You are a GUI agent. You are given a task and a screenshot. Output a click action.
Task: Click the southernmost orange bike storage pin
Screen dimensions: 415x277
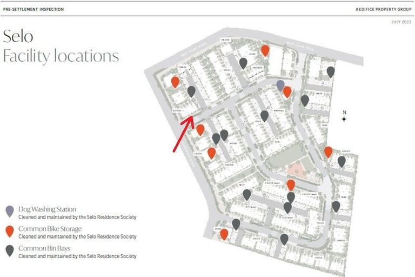pos(224,234)
